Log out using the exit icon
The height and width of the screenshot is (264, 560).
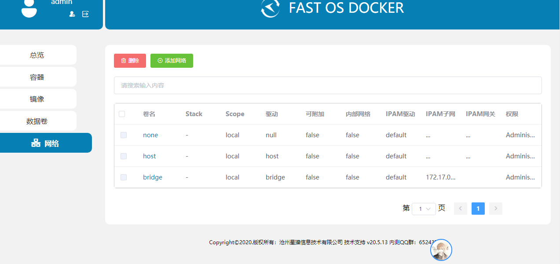click(85, 14)
